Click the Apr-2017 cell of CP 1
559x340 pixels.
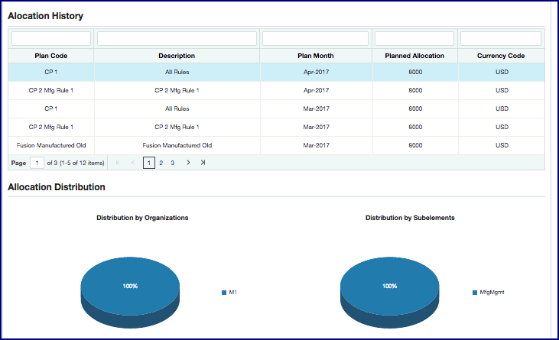317,73
